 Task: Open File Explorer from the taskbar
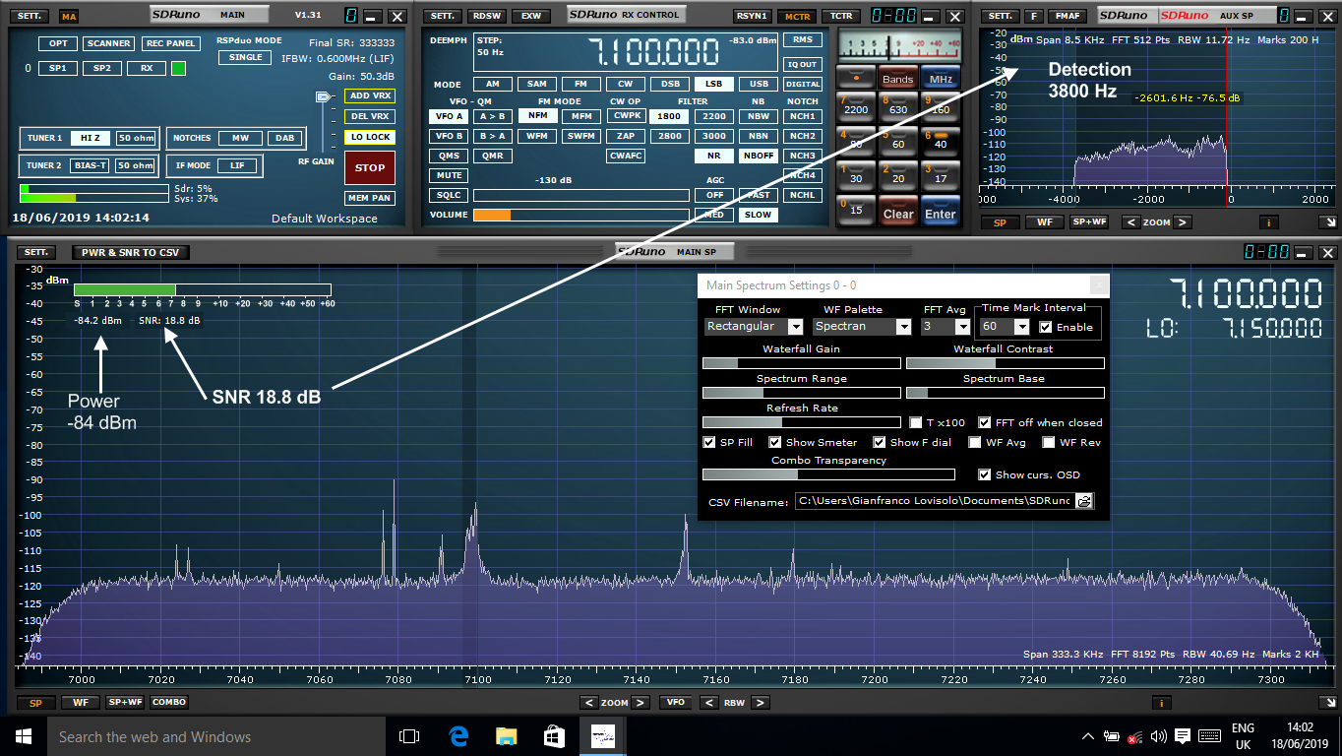pyautogui.click(x=506, y=736)
